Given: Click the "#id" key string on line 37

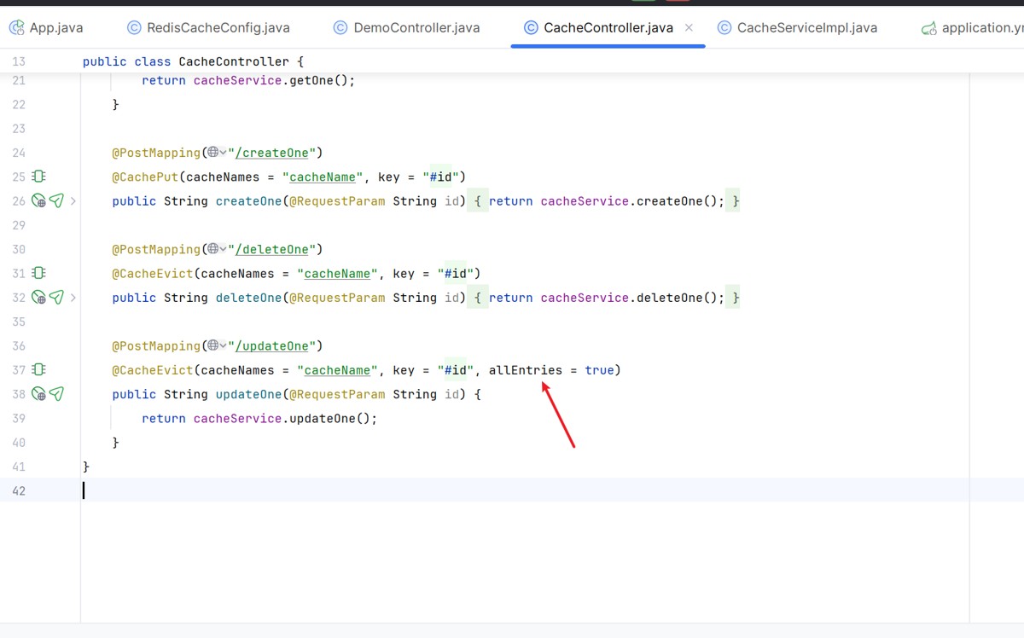Looking at the screenshot, I should pos(456,369).
